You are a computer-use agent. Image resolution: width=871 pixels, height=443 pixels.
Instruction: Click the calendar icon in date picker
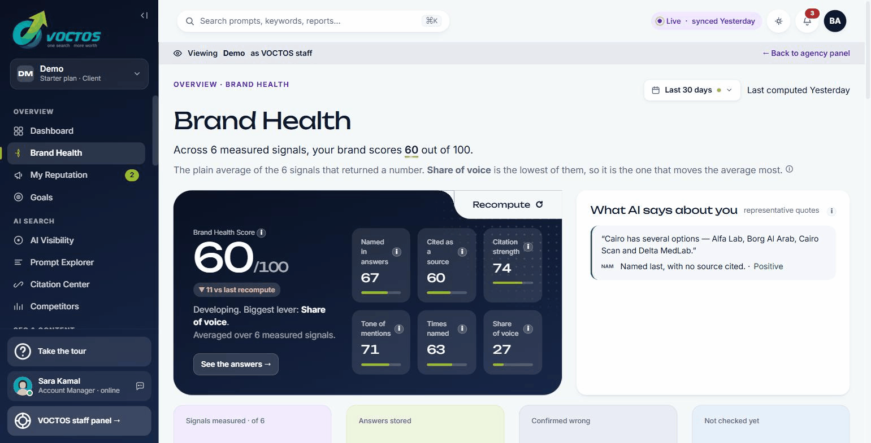point(656,90)
